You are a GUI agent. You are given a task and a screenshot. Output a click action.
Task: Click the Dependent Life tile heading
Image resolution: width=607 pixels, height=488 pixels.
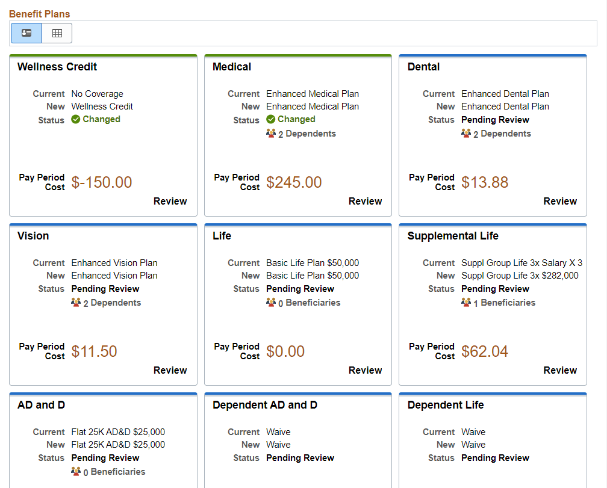[x=445, y=405]
